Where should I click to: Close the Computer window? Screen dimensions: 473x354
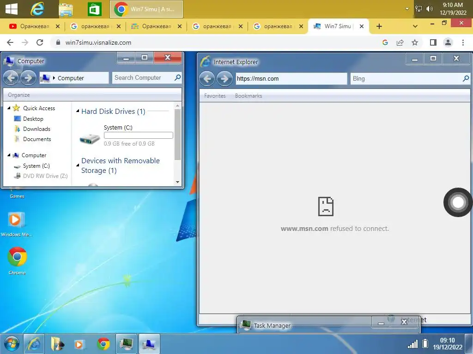click(x=168, y=57)
